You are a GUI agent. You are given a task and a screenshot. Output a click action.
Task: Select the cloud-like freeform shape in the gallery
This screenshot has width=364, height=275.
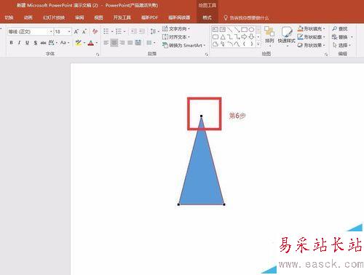[215, 44]
